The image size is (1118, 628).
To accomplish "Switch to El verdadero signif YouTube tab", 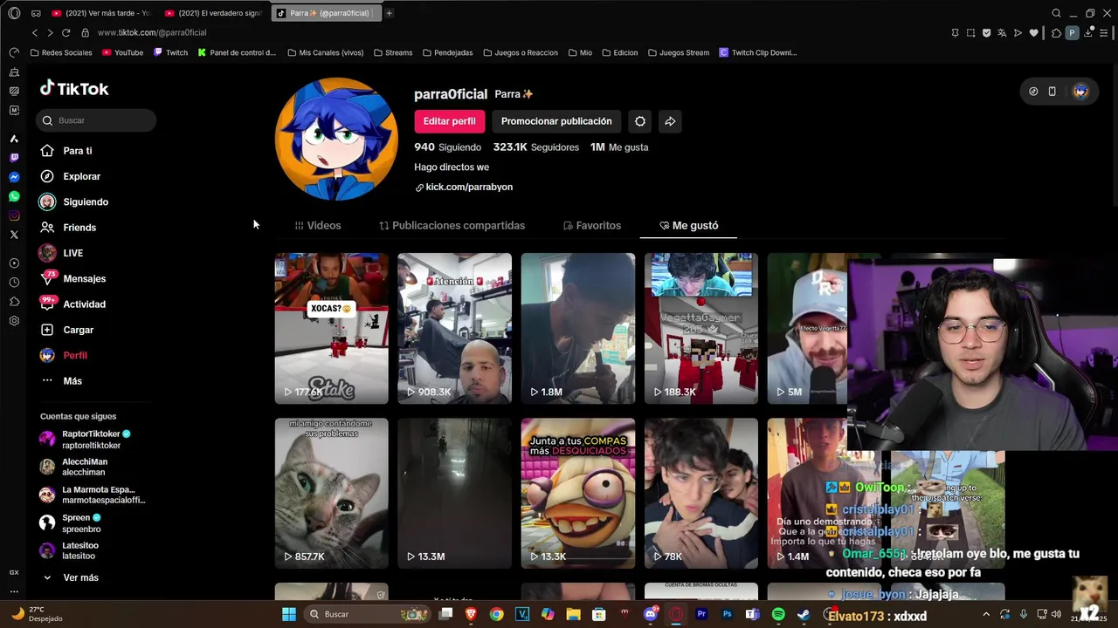I will click(214, 13).
